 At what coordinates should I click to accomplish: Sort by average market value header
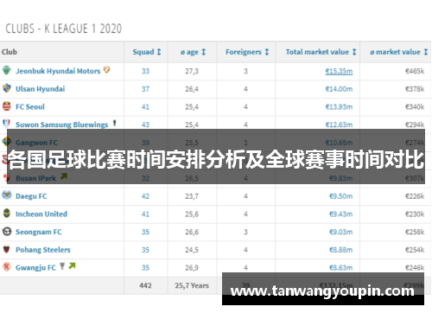coord(399,52)
